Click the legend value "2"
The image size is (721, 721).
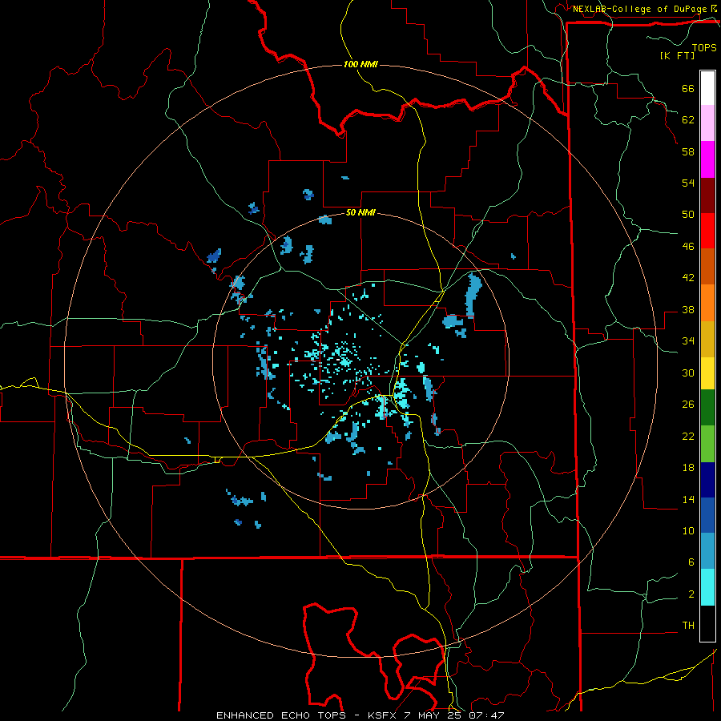click(x=691, y=594)
